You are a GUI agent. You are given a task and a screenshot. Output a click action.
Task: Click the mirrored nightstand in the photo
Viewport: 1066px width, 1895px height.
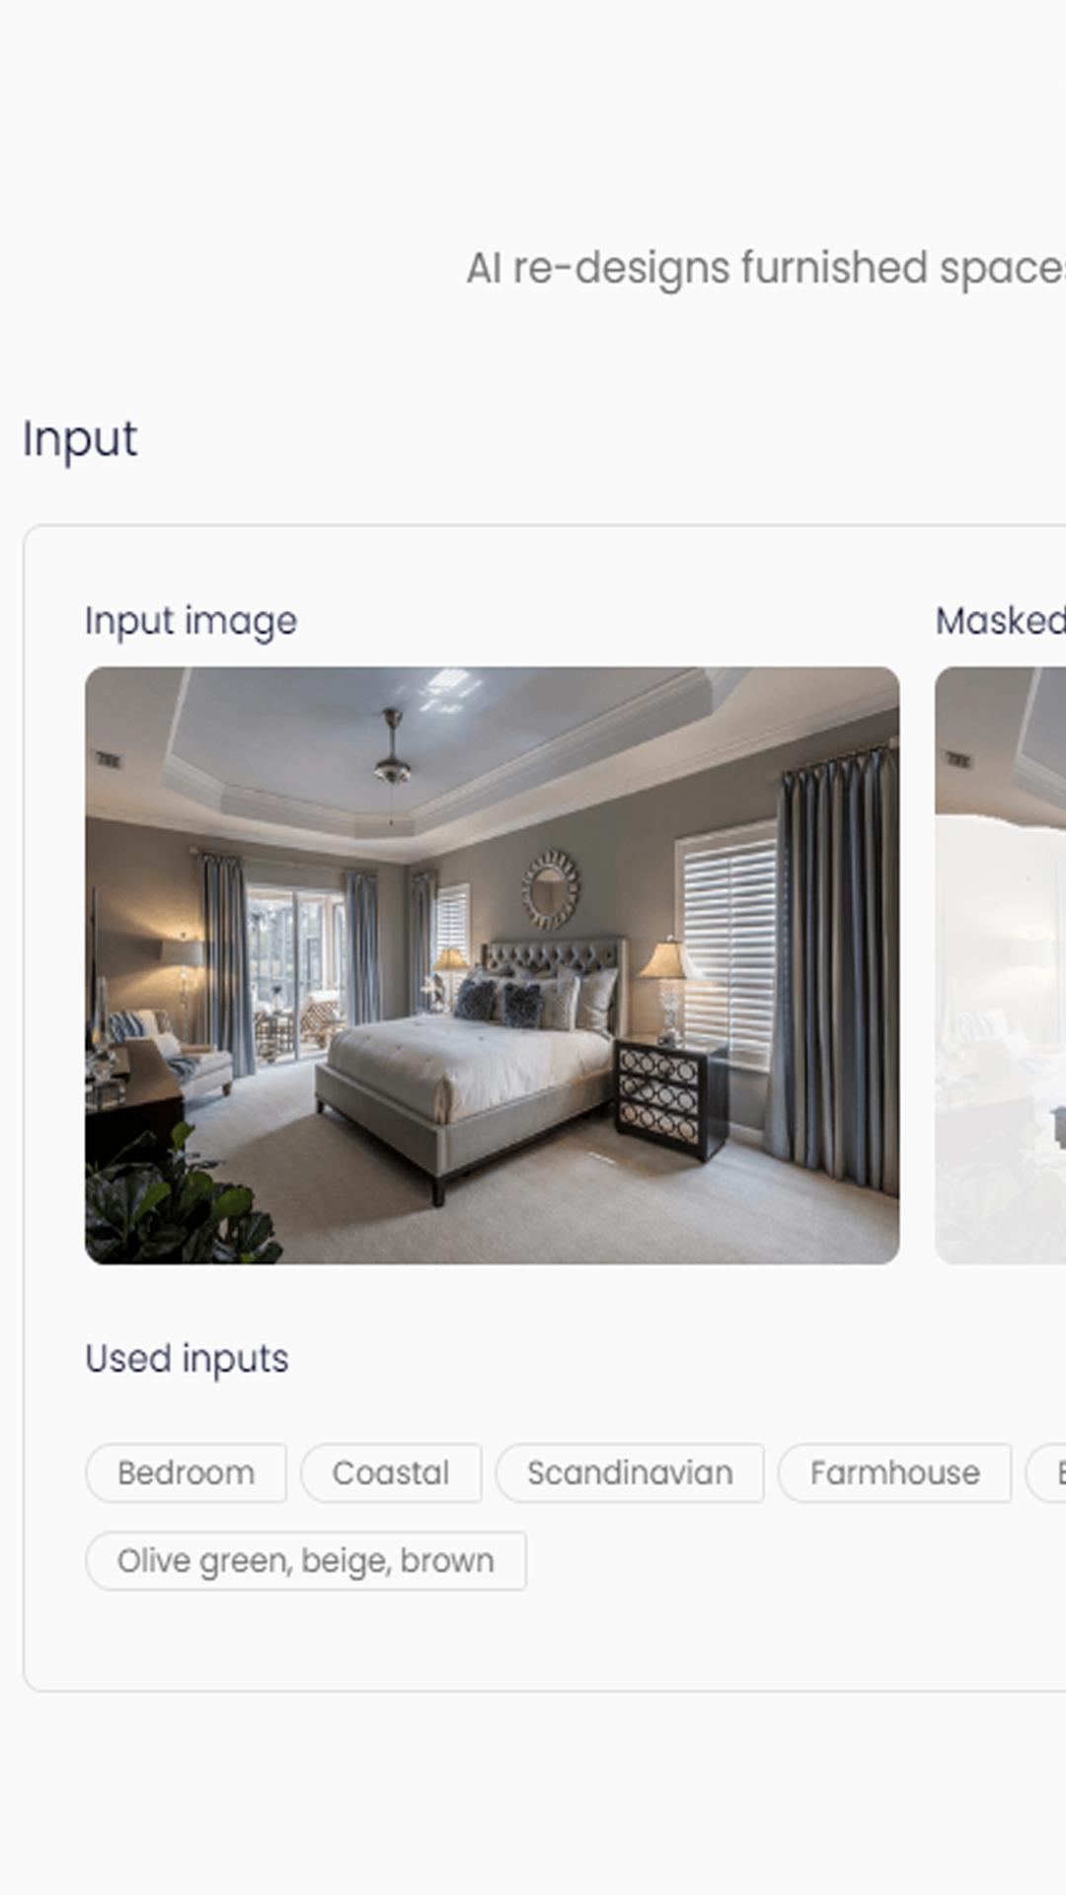[669, 1097]
